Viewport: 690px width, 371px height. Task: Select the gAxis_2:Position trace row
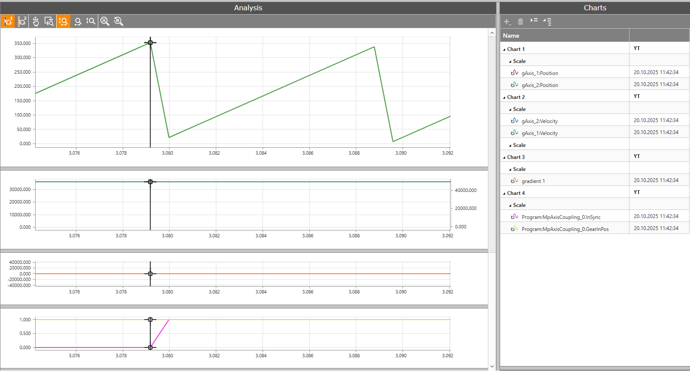click(595, 84)
